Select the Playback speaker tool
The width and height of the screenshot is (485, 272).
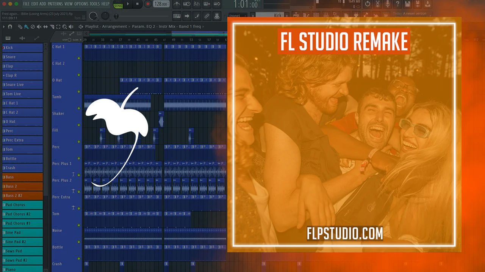[x=70, y=27]
